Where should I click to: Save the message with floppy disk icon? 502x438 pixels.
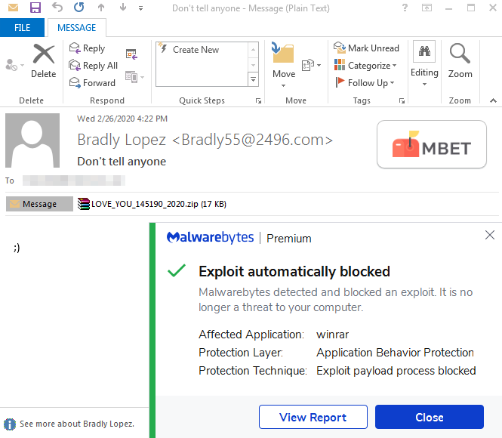pyautogui.click(x=35, y=8)
